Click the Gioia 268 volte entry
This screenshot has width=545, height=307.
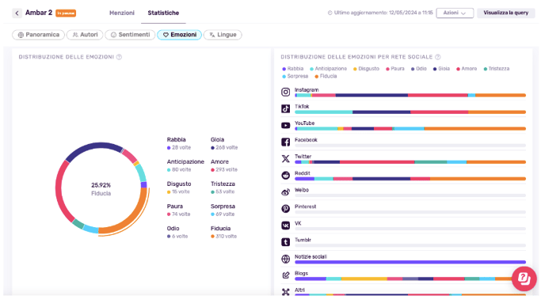pos(224,143)
